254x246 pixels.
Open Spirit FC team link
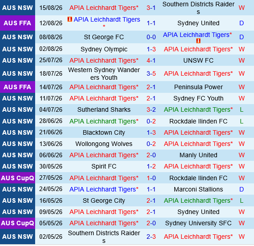(x=104, y=166)
